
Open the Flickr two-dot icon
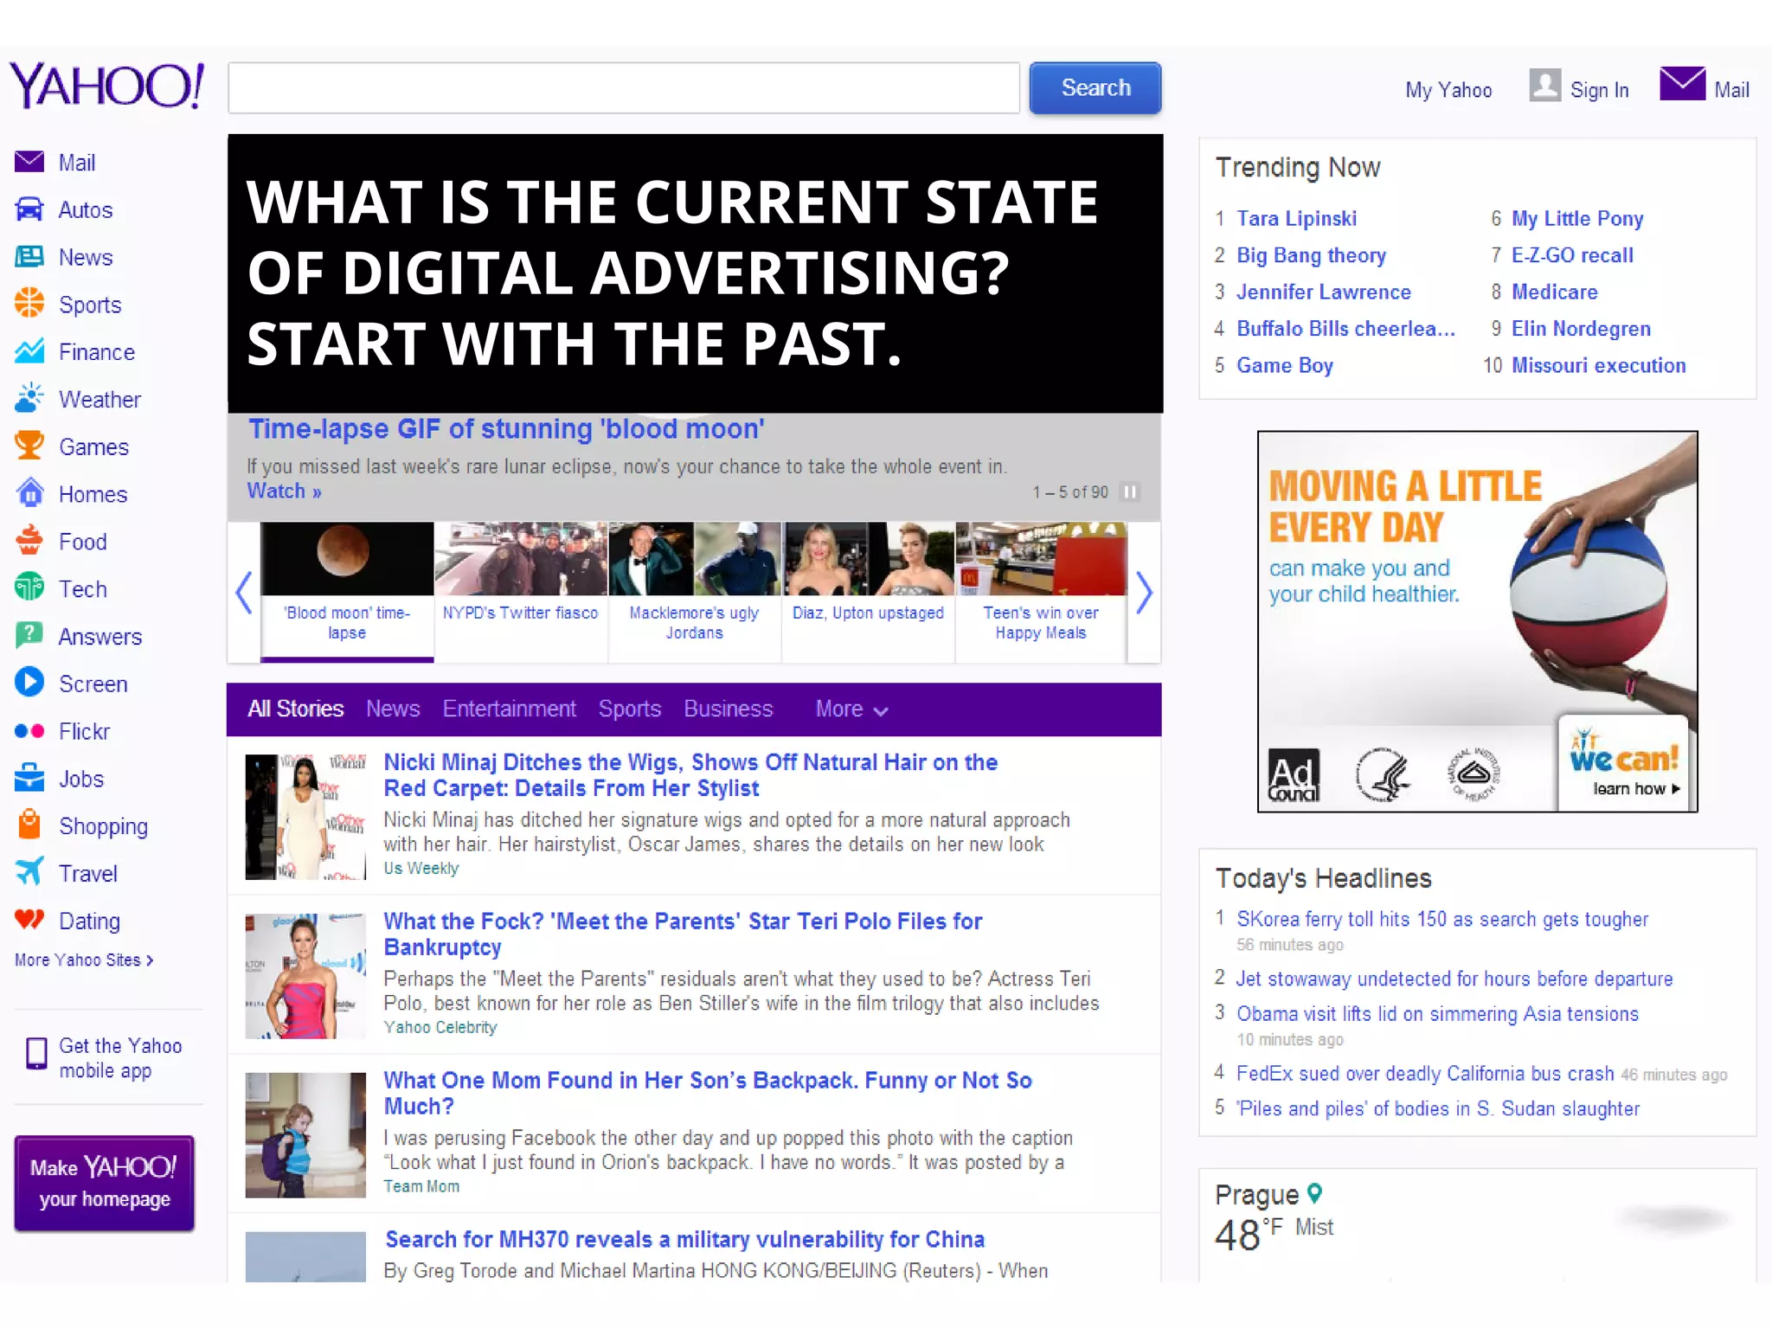click(29, 731)
